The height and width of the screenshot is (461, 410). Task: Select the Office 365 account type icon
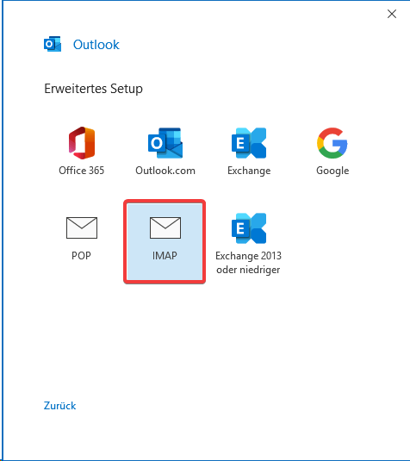[x=82, y=143]
